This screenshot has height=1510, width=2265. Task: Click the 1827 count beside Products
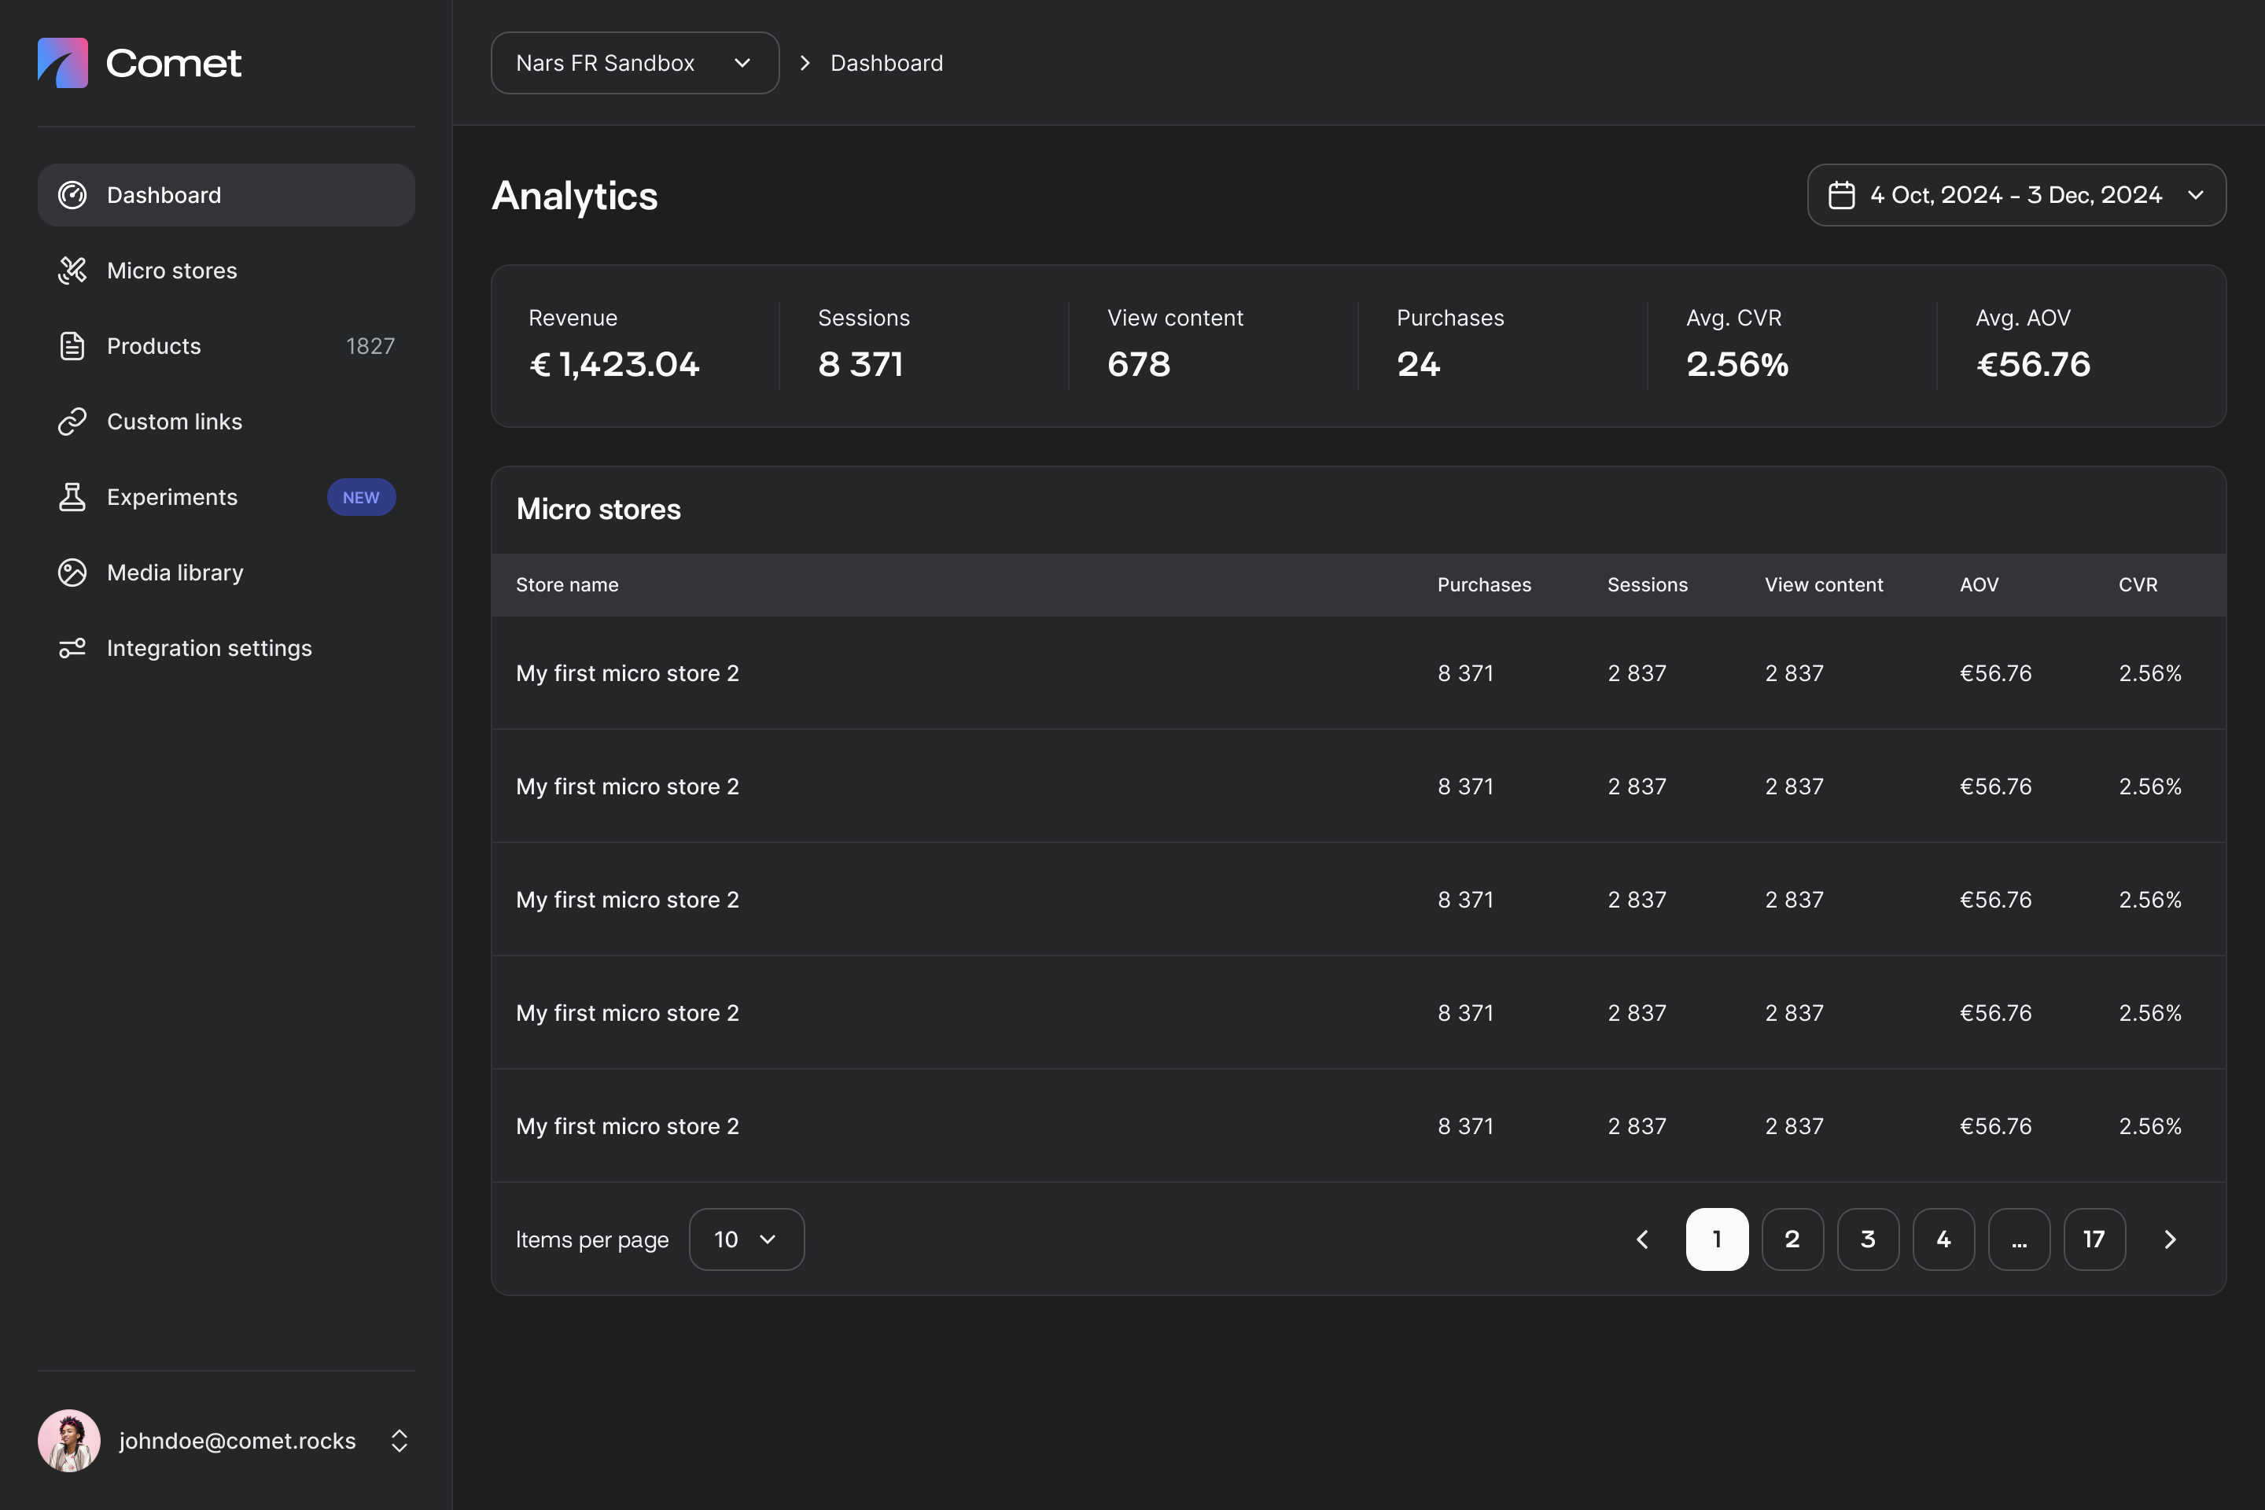click(370, 346)
